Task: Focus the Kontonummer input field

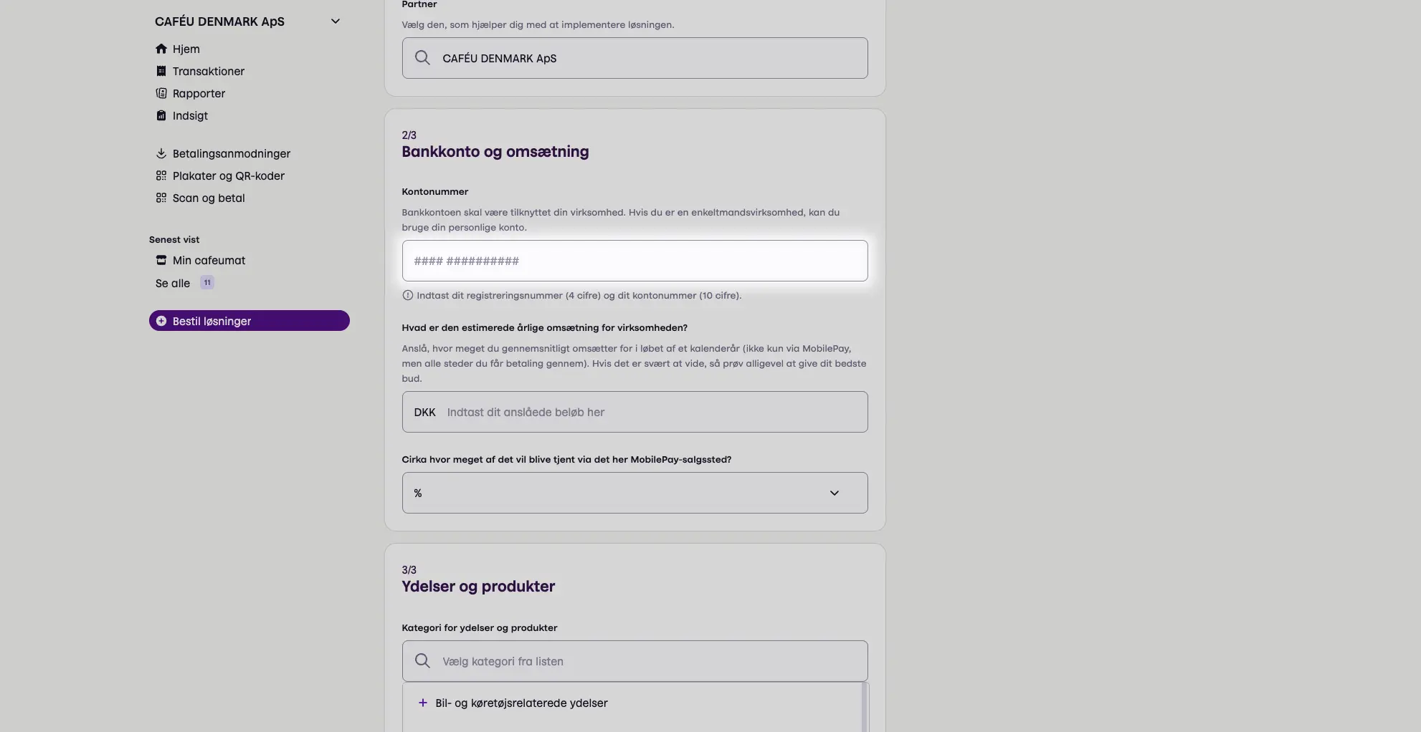Action: tap(635, 261)
